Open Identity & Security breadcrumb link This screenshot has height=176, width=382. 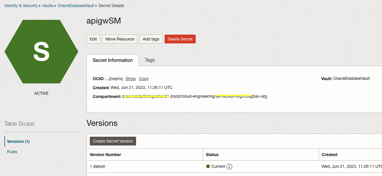[21, 6]
